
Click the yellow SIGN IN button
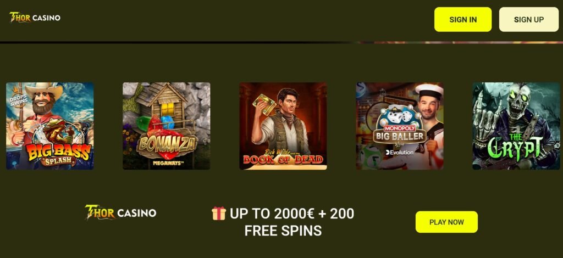463,19
